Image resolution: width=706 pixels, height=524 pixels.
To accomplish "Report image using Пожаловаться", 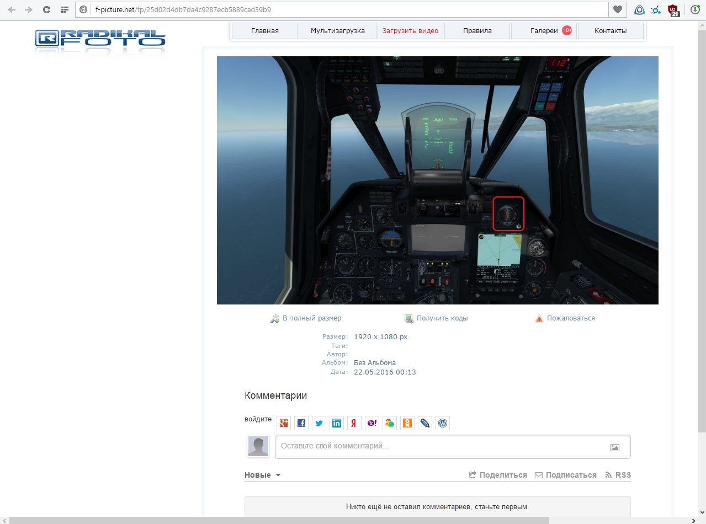I will click(x=570, y=318).
